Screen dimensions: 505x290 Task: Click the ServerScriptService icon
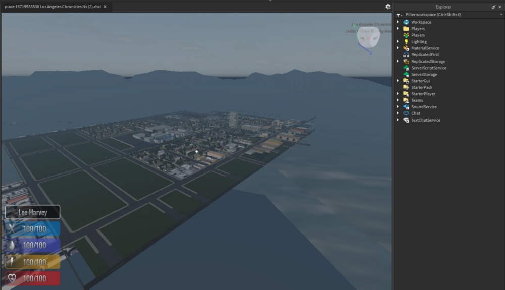click(x=406, y=68)
